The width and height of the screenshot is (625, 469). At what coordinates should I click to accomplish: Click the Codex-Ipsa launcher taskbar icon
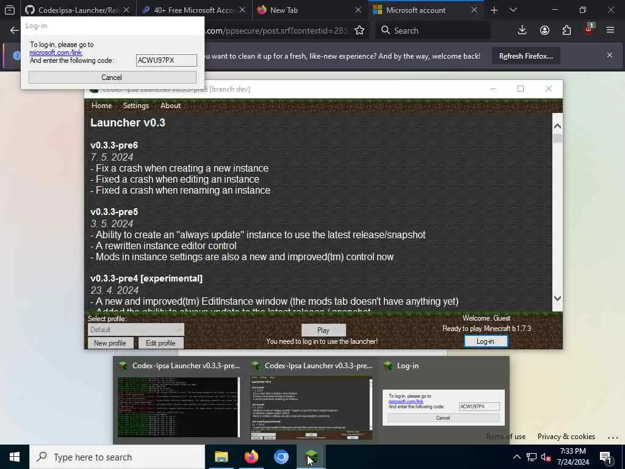(311, 457)
